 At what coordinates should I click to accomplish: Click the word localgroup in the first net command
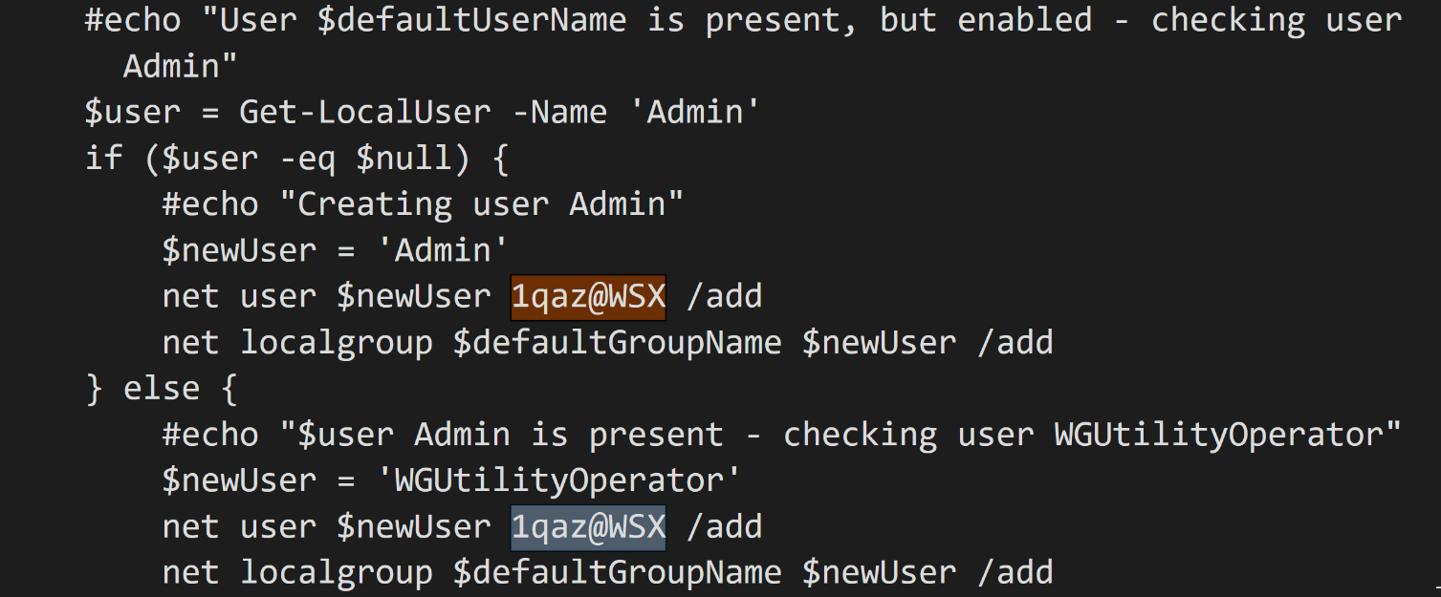click(x=336, y=343)
